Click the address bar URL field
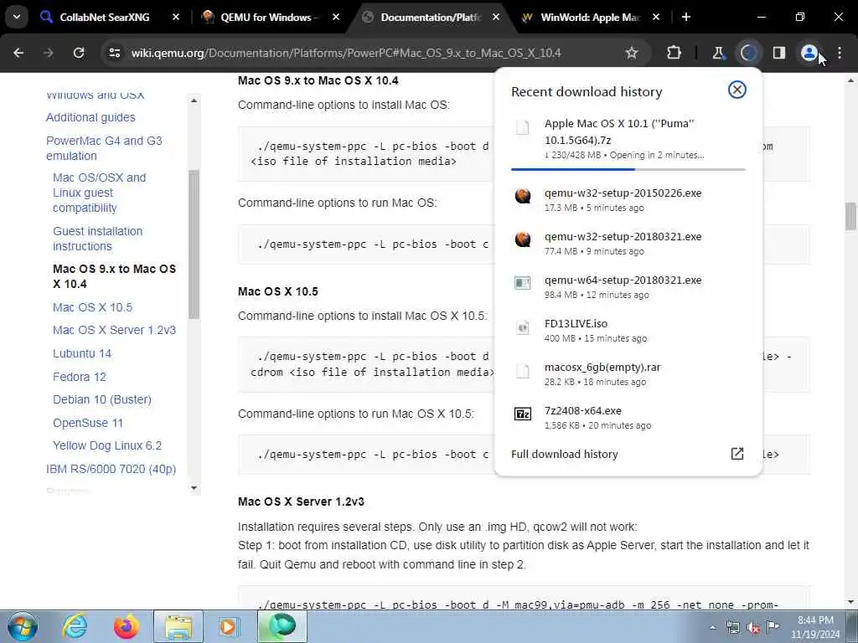The width and height of the screenshot is (858, 643). (346, 53)
